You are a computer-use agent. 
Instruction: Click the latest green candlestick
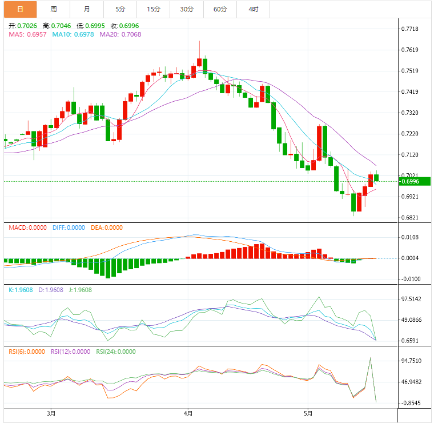[376, 177]
